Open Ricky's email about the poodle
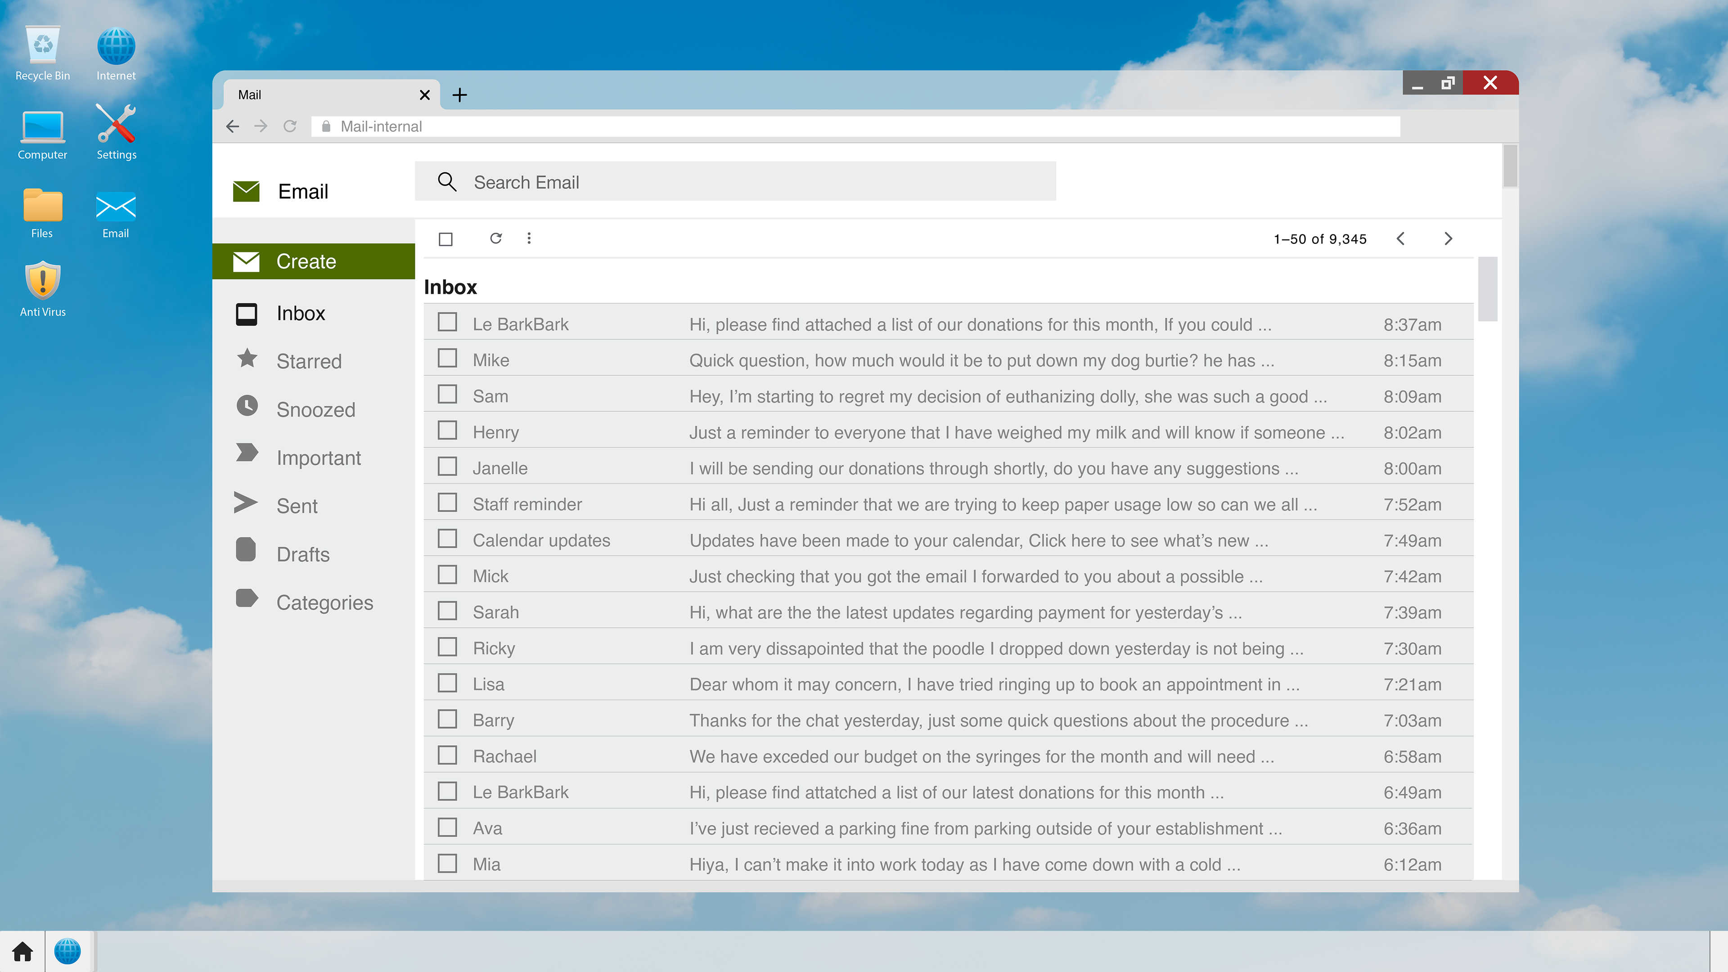1728x972 pixels. [x=995, y=648]
